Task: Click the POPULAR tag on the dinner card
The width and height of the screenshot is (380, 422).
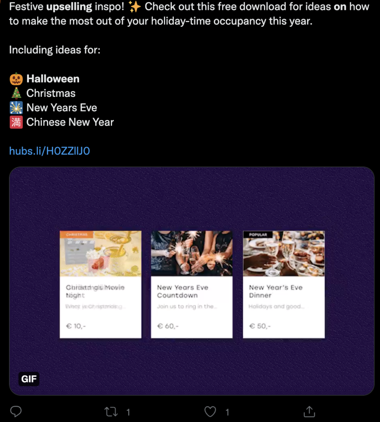Action: pyautogui.click(x=258, y=234)
